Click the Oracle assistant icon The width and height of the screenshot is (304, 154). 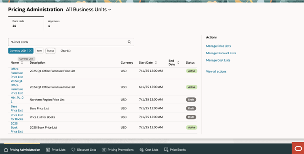(x=298, y=149)
